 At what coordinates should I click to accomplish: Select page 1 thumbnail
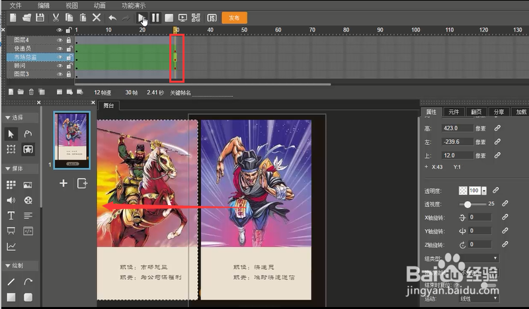(x=72, y=140)
